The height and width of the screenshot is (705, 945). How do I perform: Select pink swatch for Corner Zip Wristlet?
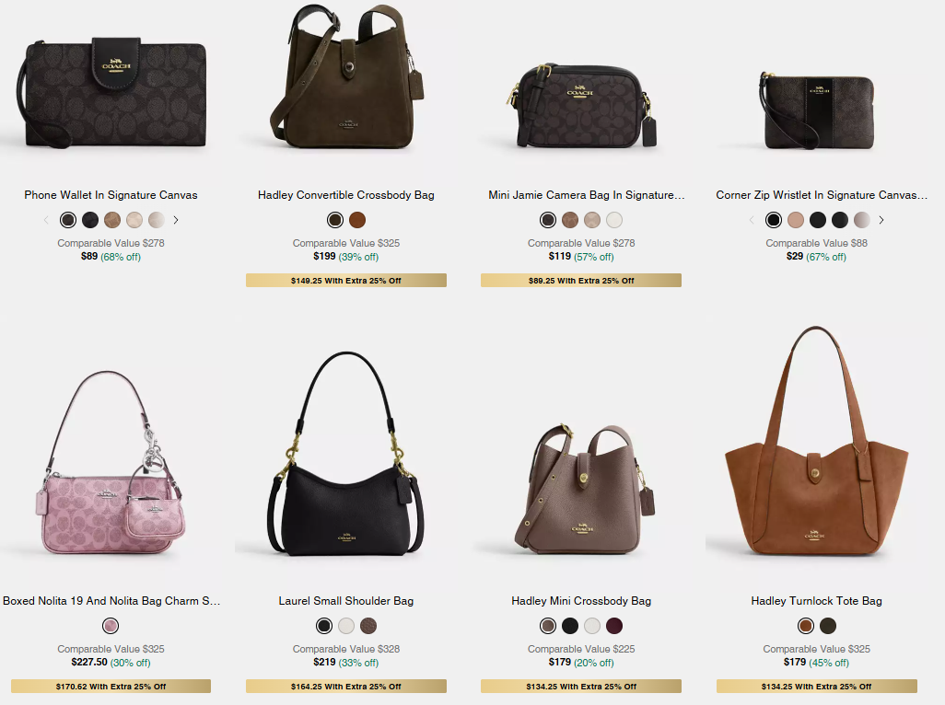click(796, 220)
